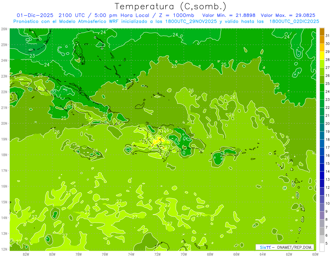The image size is (335, 258).
Task: Click the 66W longitude axis label
Action: tap(236, 254)
